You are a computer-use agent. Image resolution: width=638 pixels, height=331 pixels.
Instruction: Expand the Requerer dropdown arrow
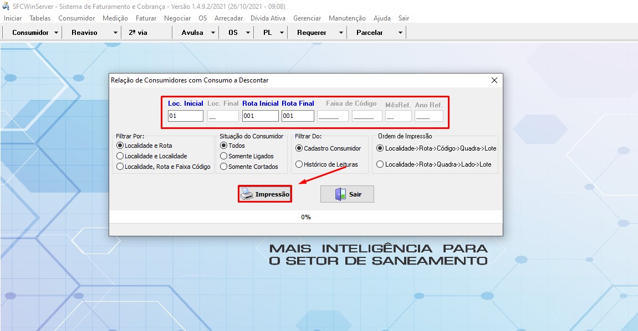[341, 33]
